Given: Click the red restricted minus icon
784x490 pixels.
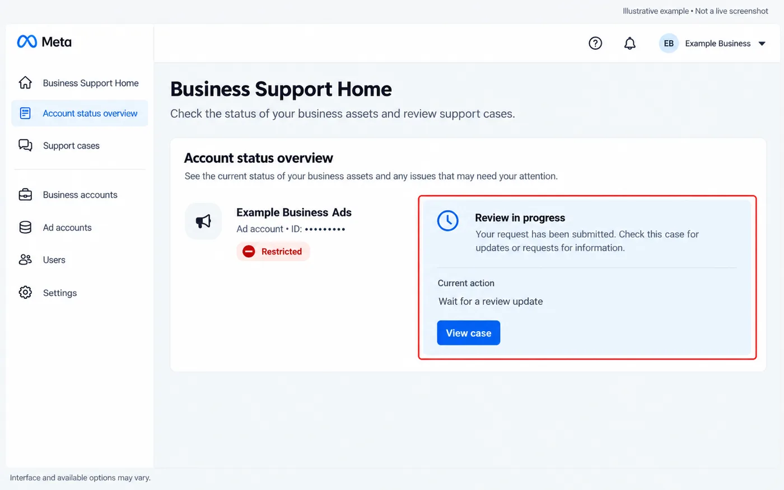Looking at the screenshot, I should 249,252.
